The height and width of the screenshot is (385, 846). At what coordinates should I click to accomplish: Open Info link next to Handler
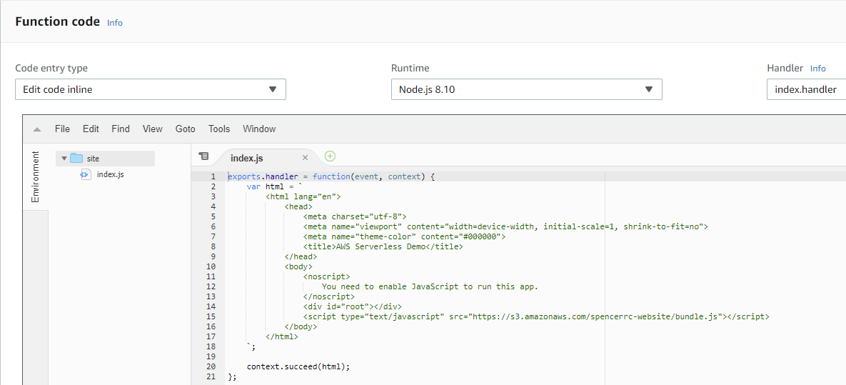tap(818, 69)
